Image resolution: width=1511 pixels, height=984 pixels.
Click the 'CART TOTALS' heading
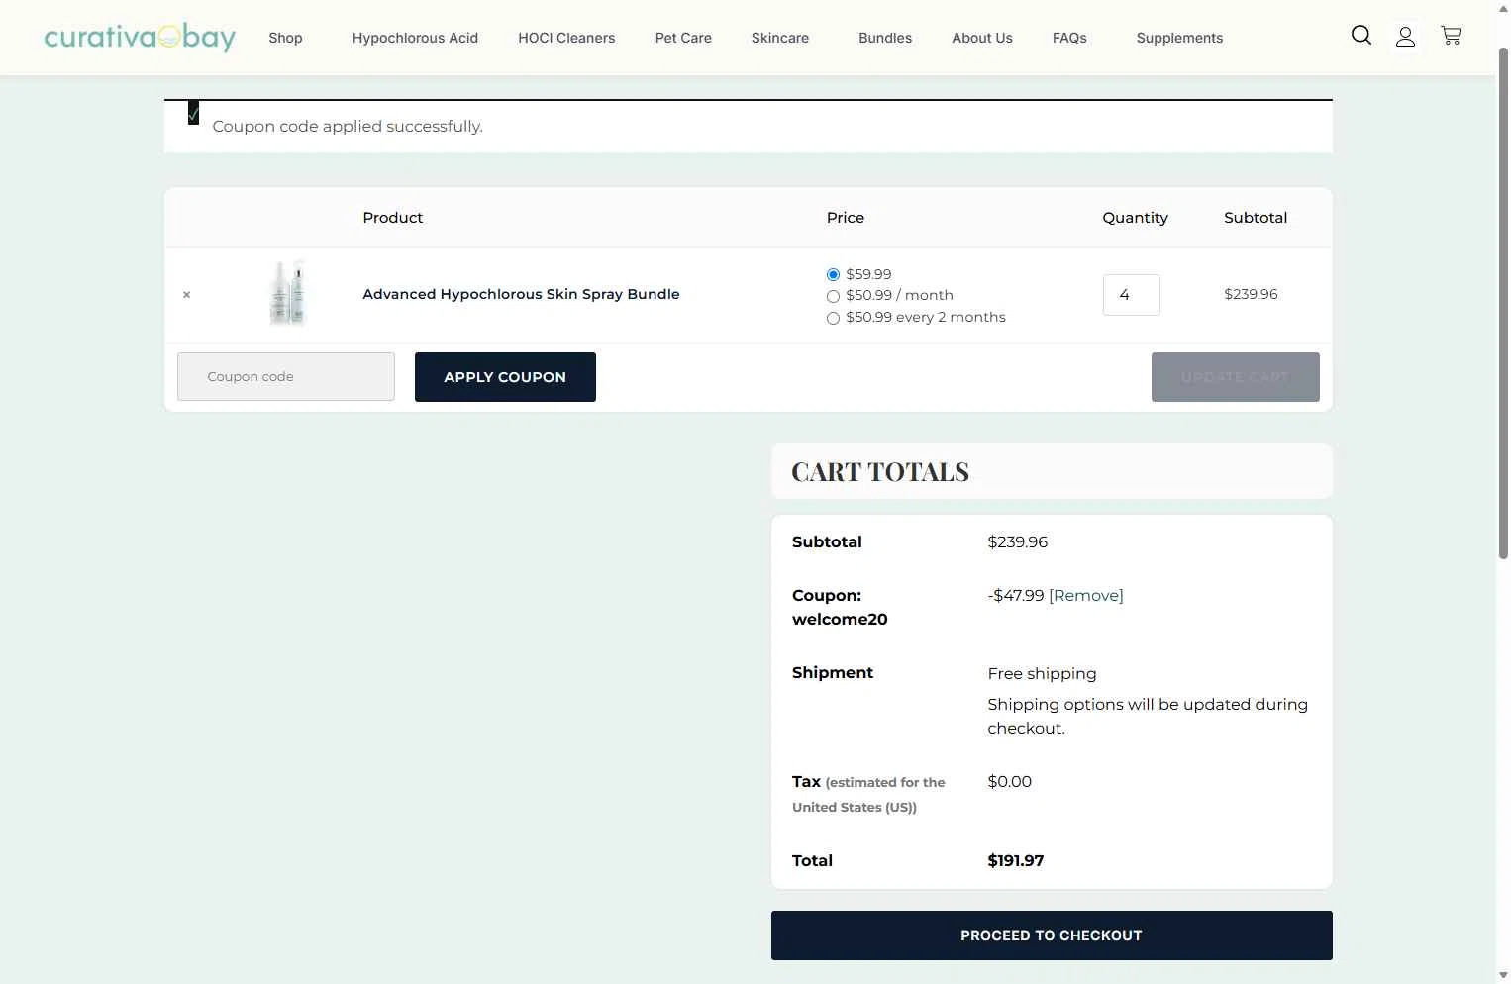point(880,471)
